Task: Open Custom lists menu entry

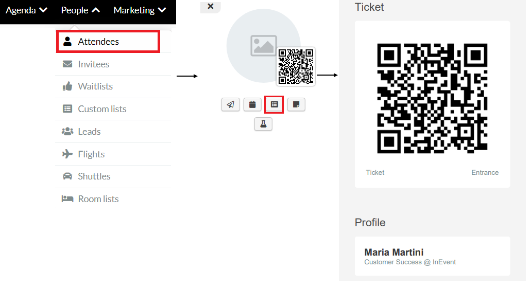Action: (x=113, y=109)
